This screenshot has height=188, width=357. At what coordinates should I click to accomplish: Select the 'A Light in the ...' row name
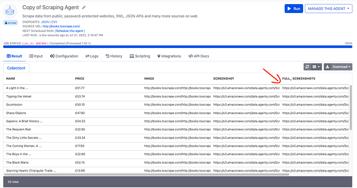point(17,88)
